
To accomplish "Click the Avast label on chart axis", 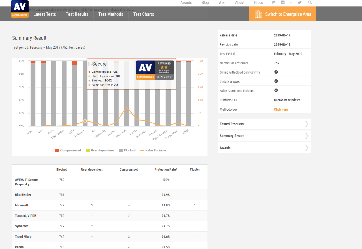I will point(30,132).
